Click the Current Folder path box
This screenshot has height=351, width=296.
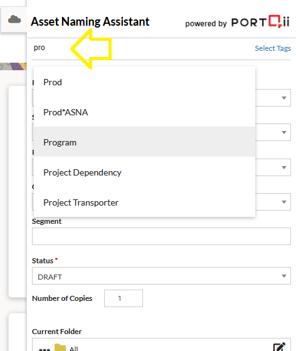pyautogui.click(x=161, y=345)
